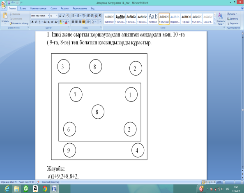This screenshot has width=244, height=193.
Task: Open the Find (Найти) binoculars tool
Action: (x=228, y=14)
